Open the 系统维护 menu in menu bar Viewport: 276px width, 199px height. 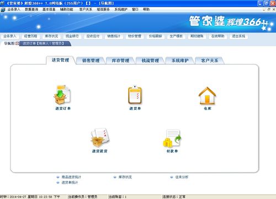(x=121, y=9)
